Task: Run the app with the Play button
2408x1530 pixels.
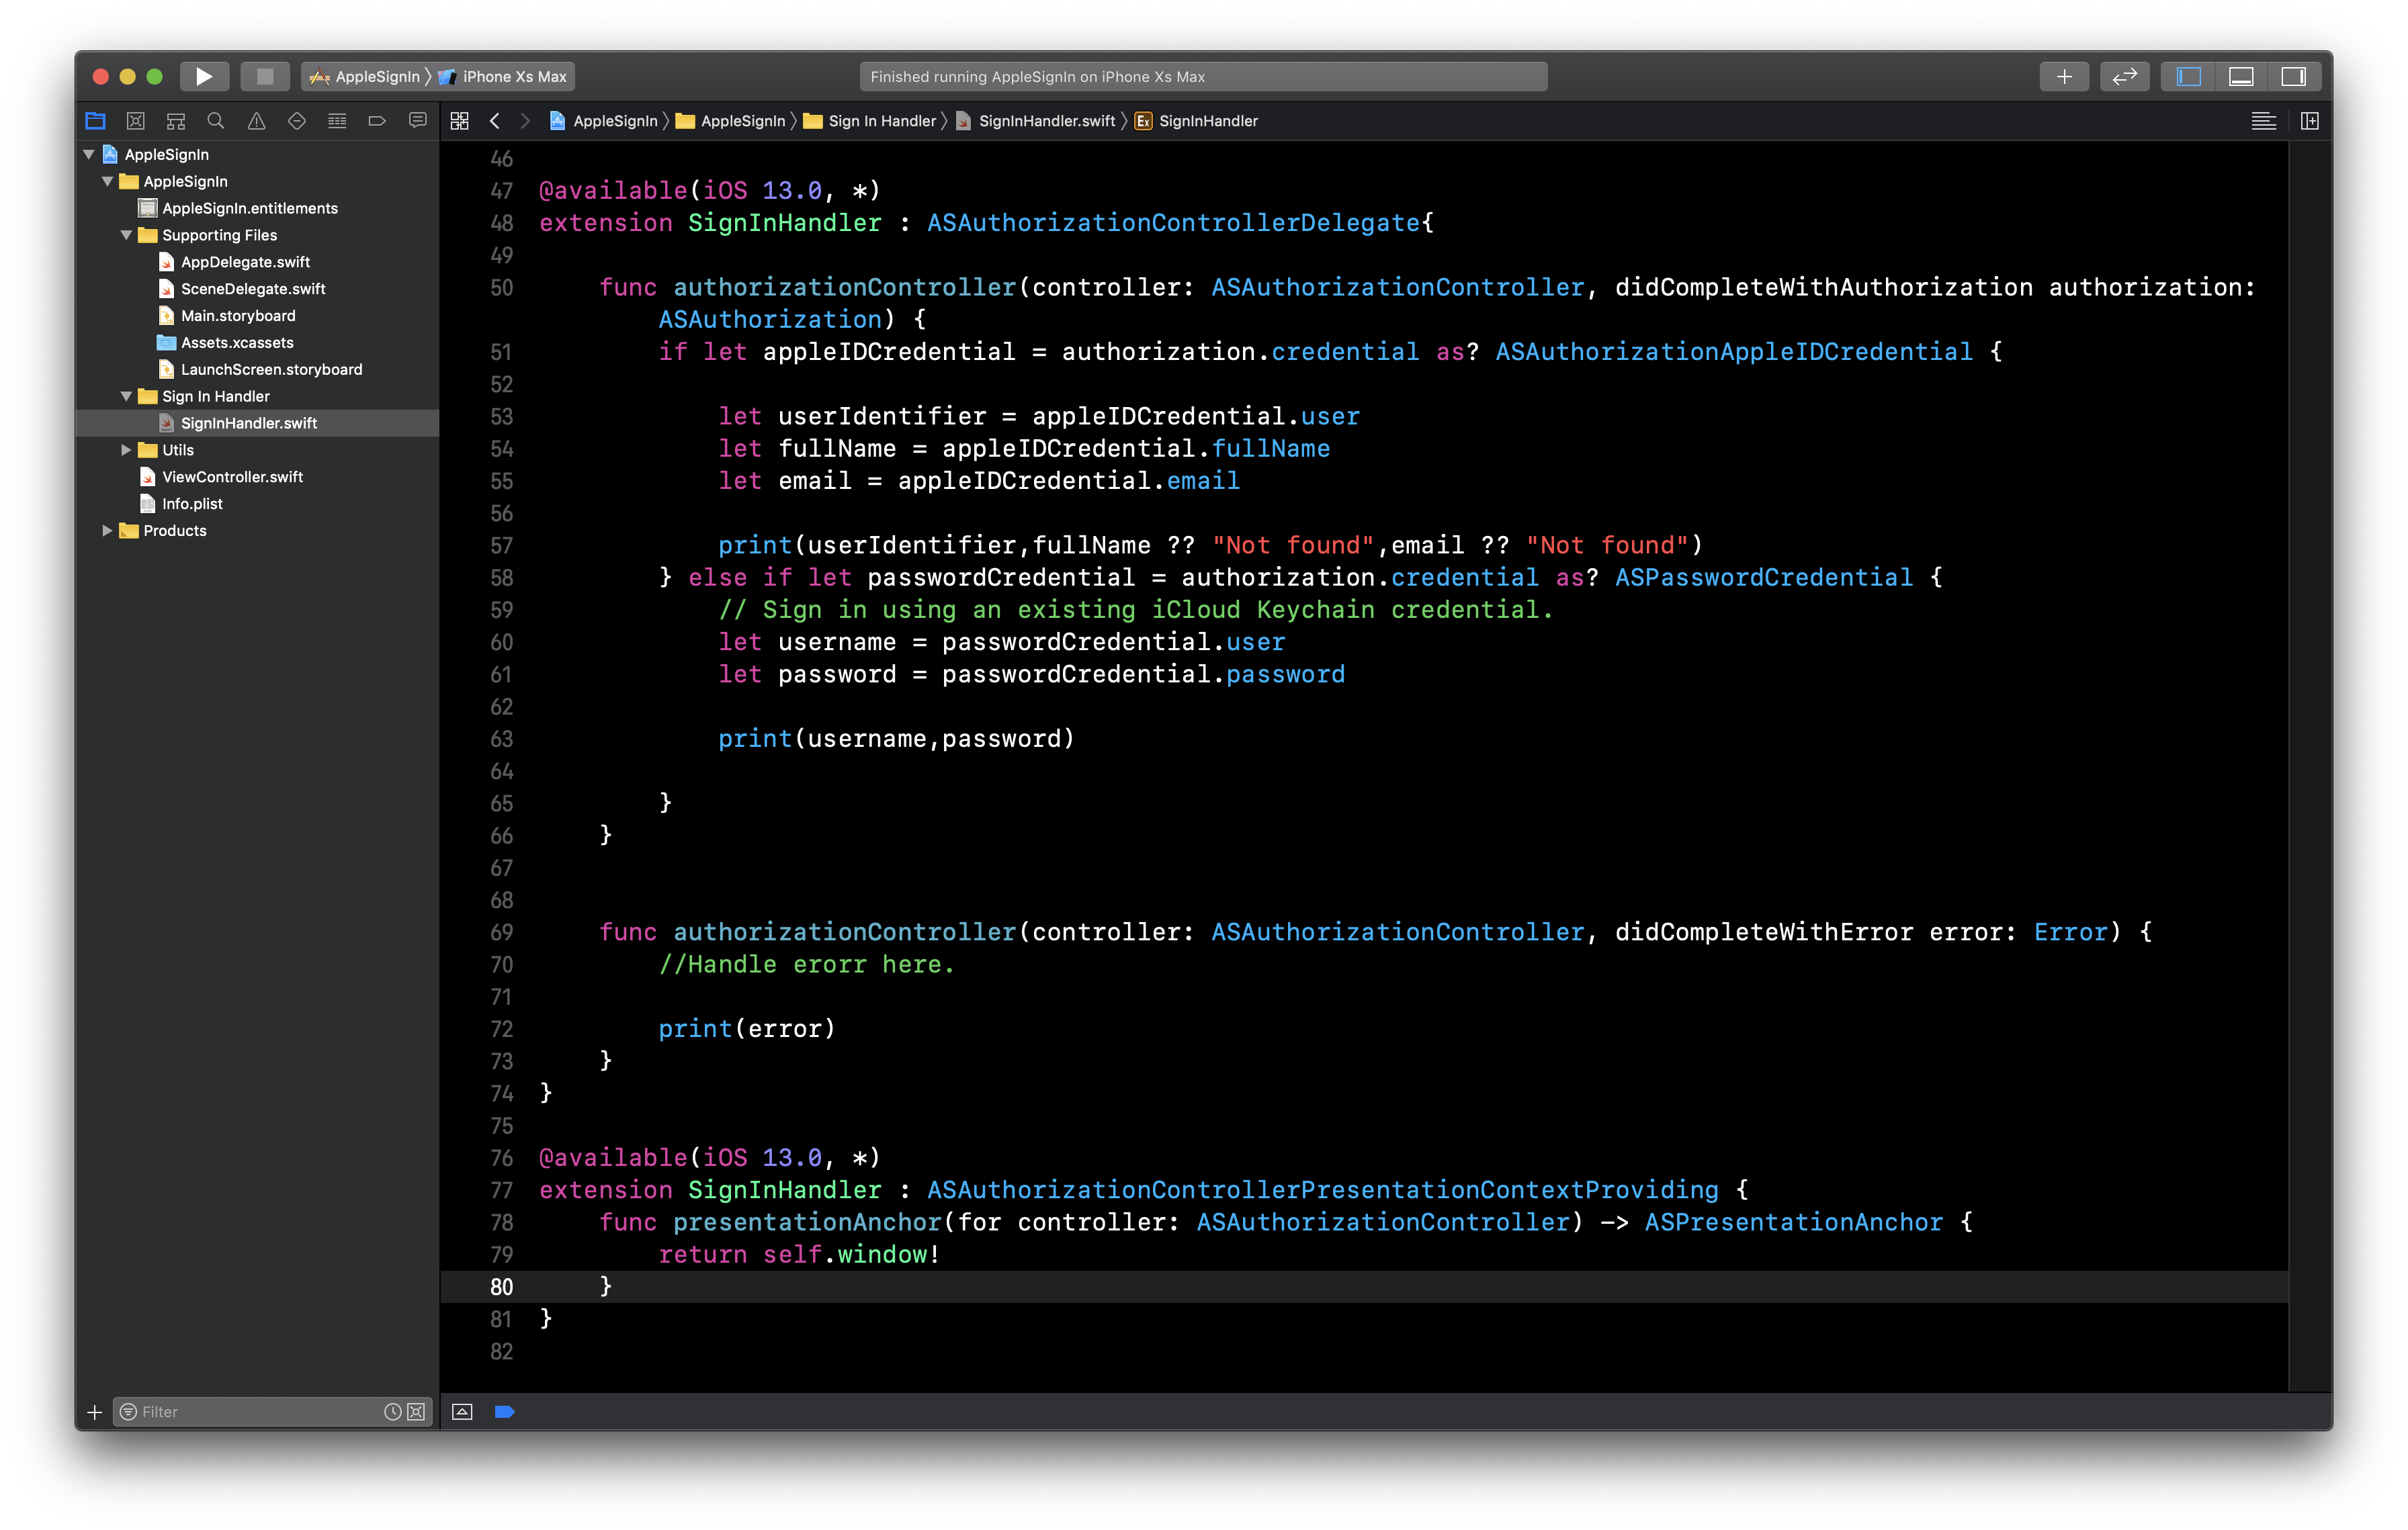Action: click(x=204, y=76)
